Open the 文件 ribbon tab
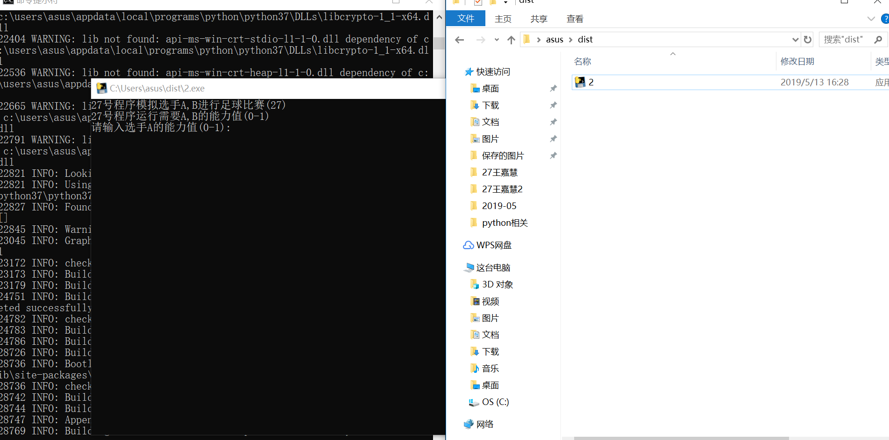 (x=466, y=19)
